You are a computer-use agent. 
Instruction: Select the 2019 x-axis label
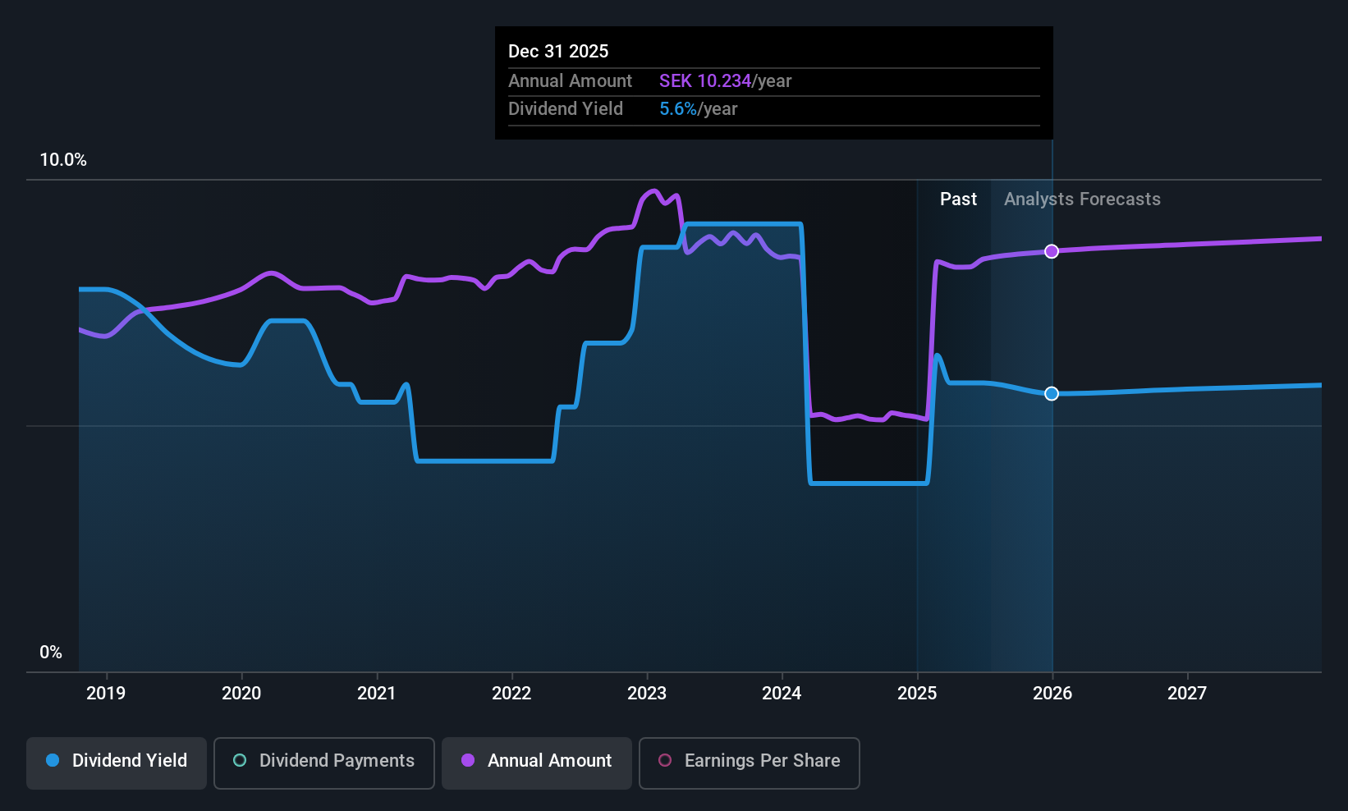[106, 694]
